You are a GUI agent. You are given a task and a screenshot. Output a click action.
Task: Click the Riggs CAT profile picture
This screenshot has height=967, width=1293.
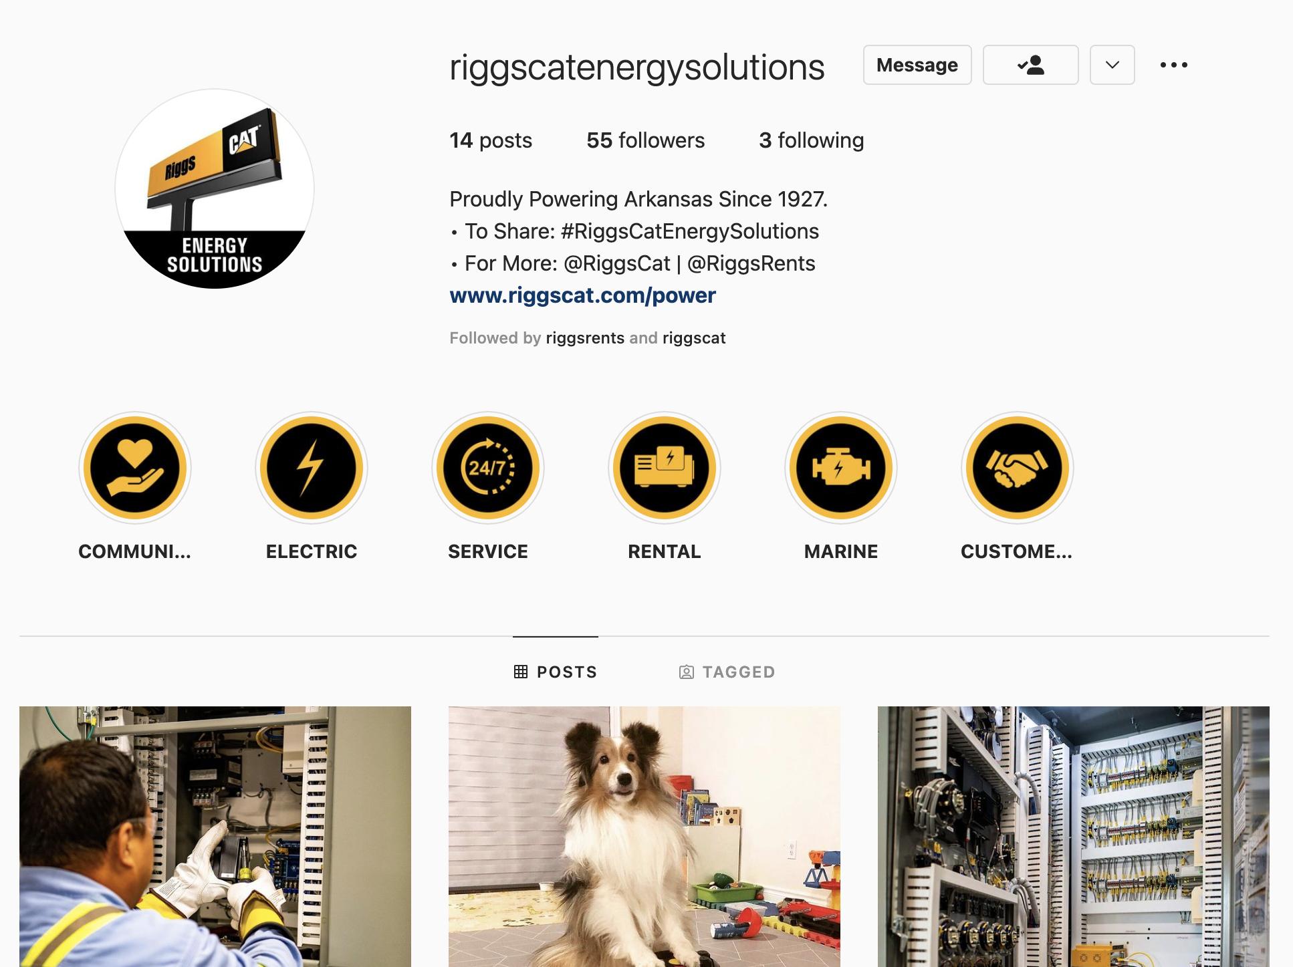click(x=215, y=188)
